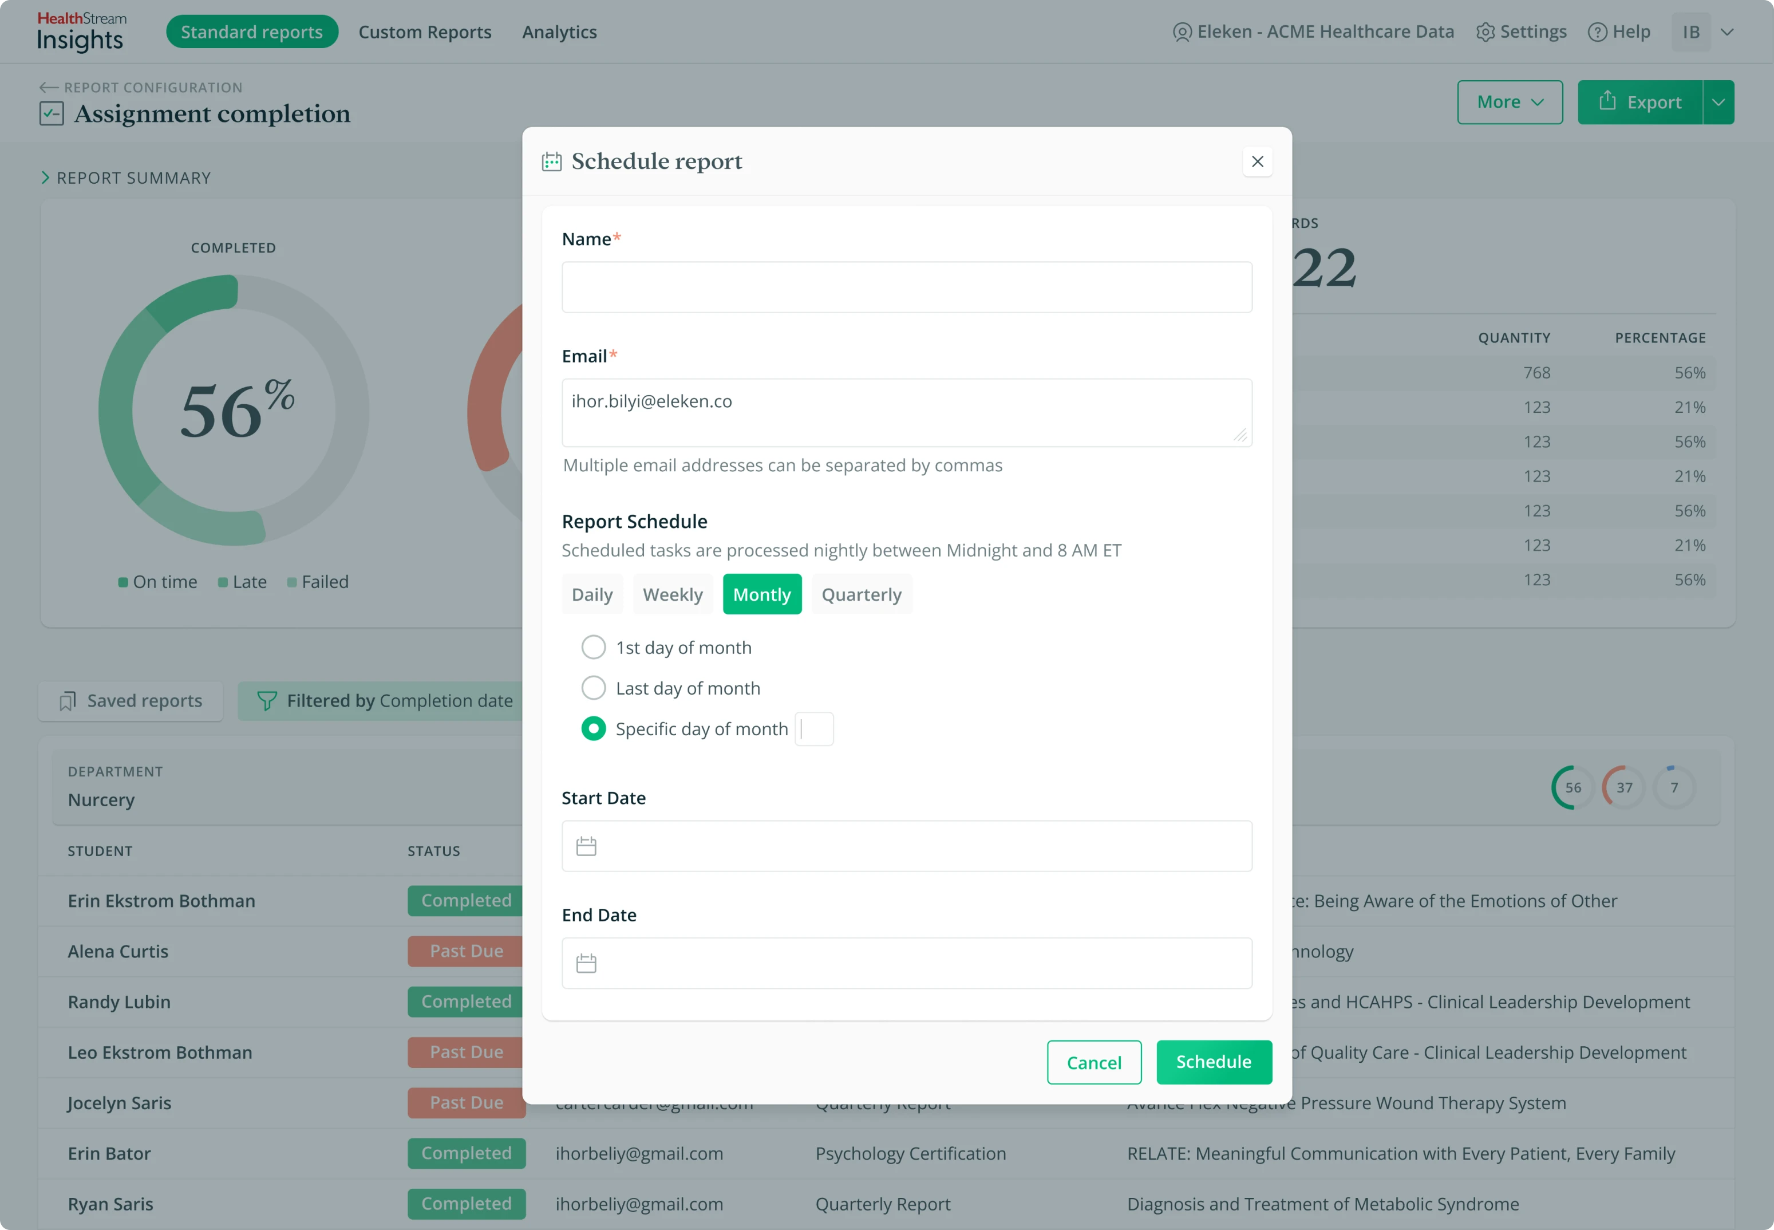Cancel the Schedule report dialog
Image resolution: width=1774 pixels, height=1230 pixels.
click(x=1094, y=1062)
